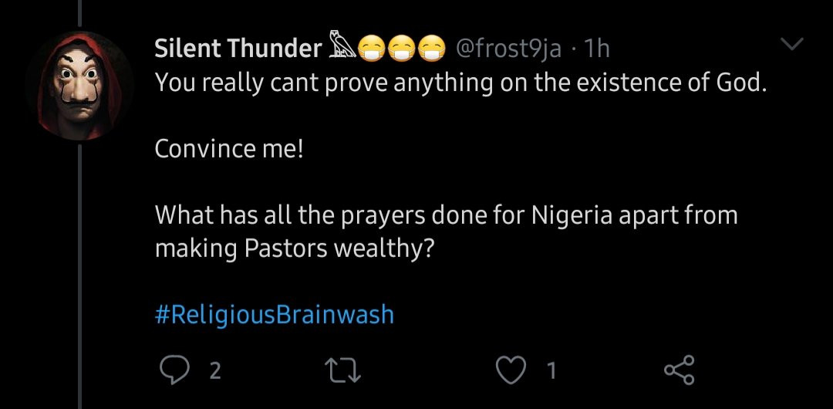833x409 pixels.
Task: Click the reply count number 2
Action: pyautogui.click(x=215, y=372)
